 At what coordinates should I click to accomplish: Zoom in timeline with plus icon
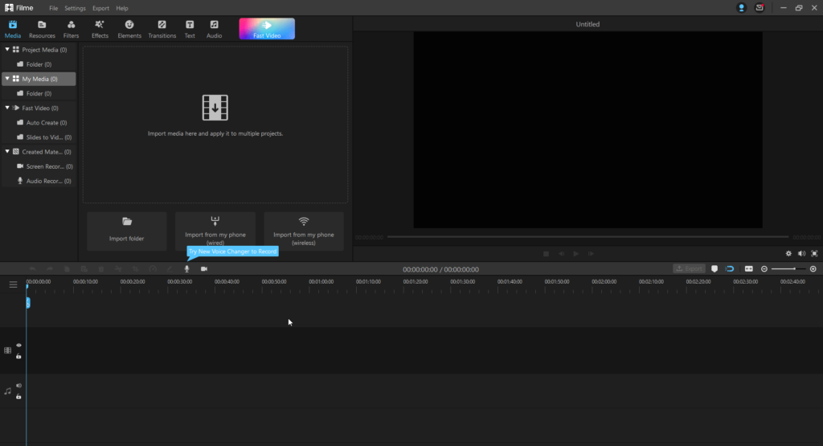point(813,269)
